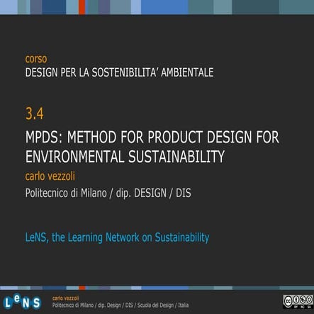This screenshot has height=314, width=314.
Task: Click the Creative Commons license badge
Action: 298,302
